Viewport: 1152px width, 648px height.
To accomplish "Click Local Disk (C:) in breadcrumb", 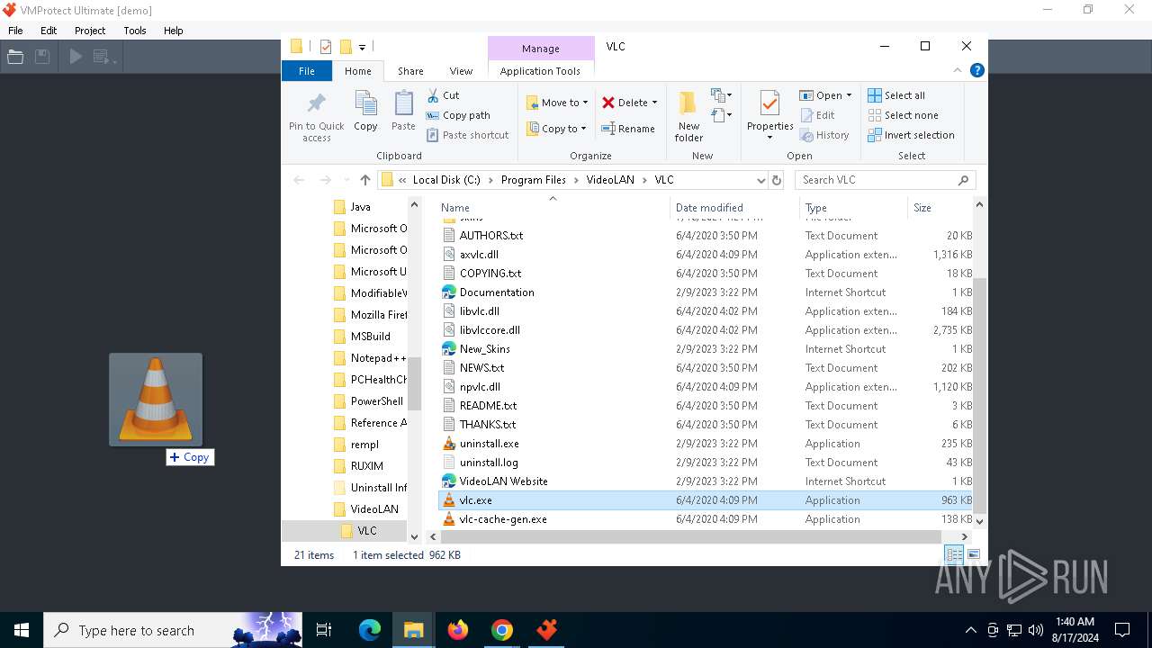I will click(x=446, y=180).
